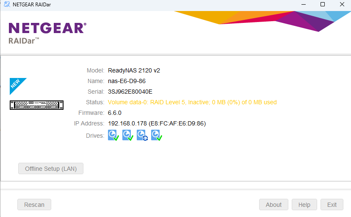Click firmware version 6.6.0
Screen dimensions: 351x217
[115, 113]
